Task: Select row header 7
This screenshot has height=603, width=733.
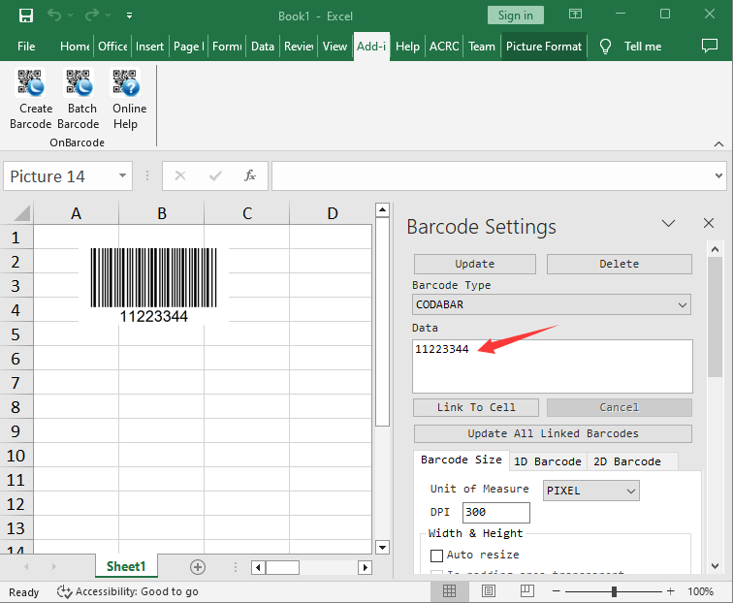Action: coord(16,383)
